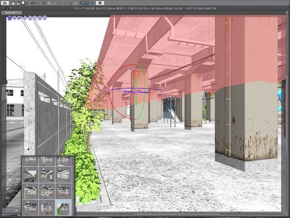Viewport: 290px width, 218px height.
Task: Select the checked camera preset thumbnail 12
Action: 63,208
